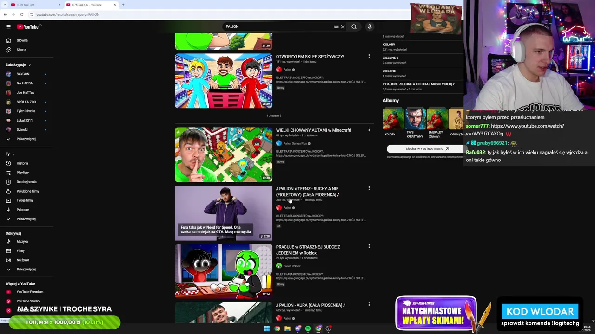Viewport: 595px width, 334px height.
Task: Focus the PALION search field
Action: pos(278,27)
